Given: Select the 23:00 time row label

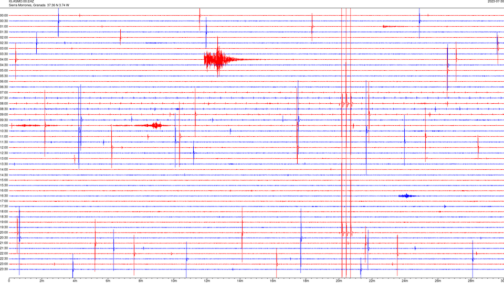Looking at the screenshot, I should 4,264.
